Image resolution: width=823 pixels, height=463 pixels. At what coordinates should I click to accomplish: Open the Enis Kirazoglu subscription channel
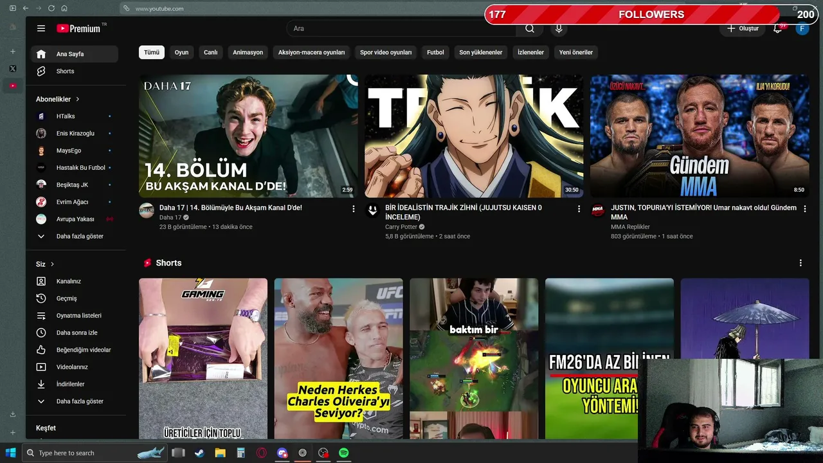(75, 133)
